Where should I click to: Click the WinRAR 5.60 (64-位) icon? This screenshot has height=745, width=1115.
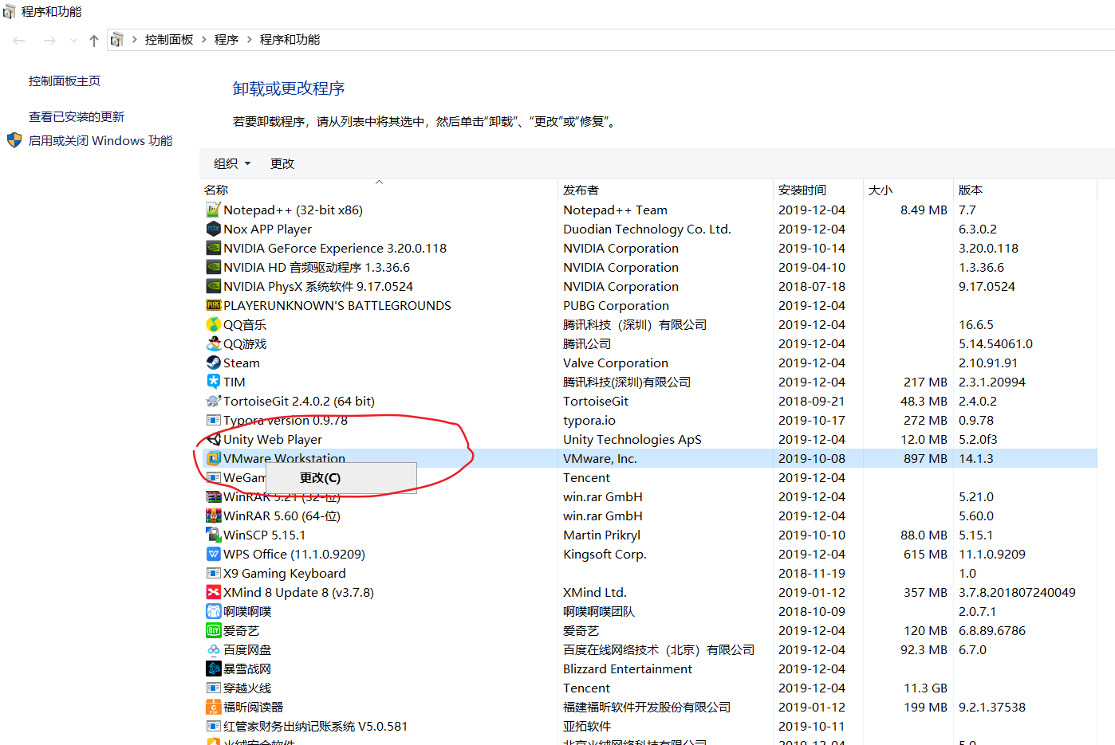pyautogui.click(x=214, y=516)
